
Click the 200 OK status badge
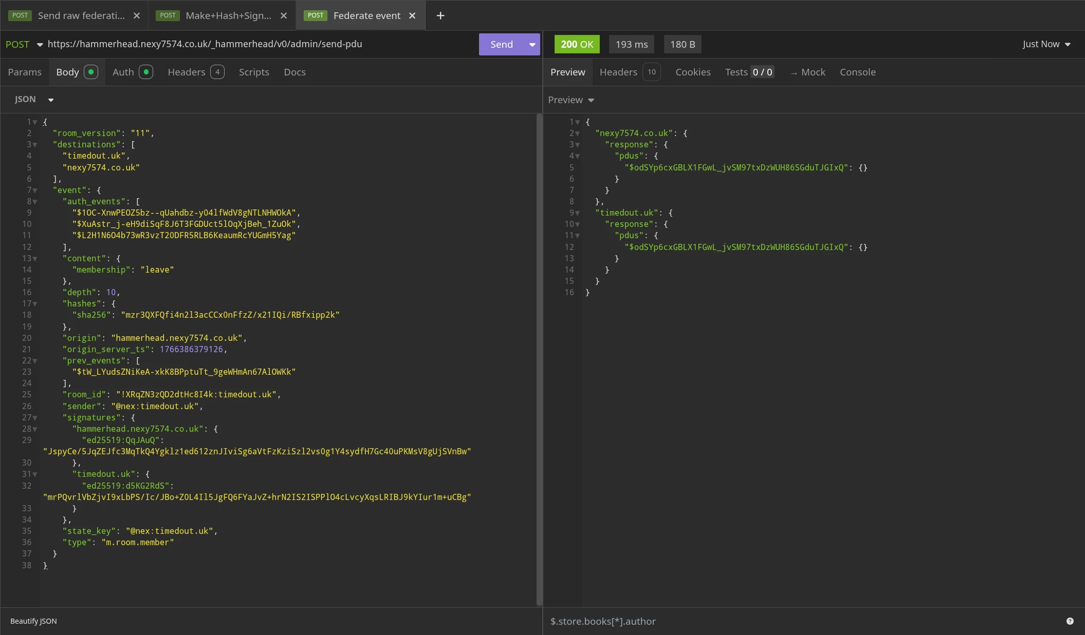(x=577, y=44)
